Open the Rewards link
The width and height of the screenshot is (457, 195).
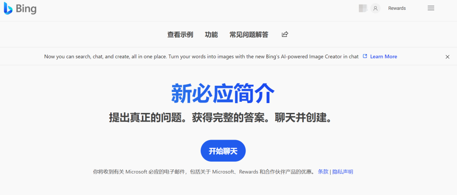(x=397, y=8)
